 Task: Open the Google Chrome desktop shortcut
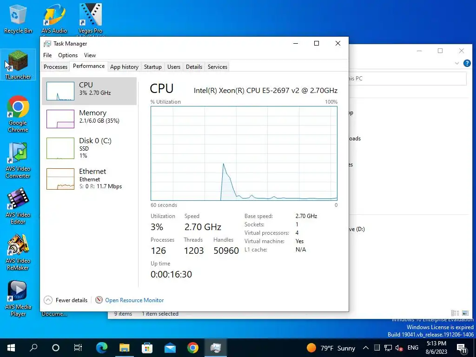(x=18, y=114)
